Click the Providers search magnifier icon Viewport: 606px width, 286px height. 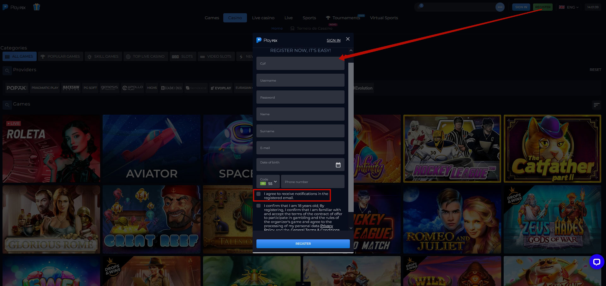tap(7, 71)
